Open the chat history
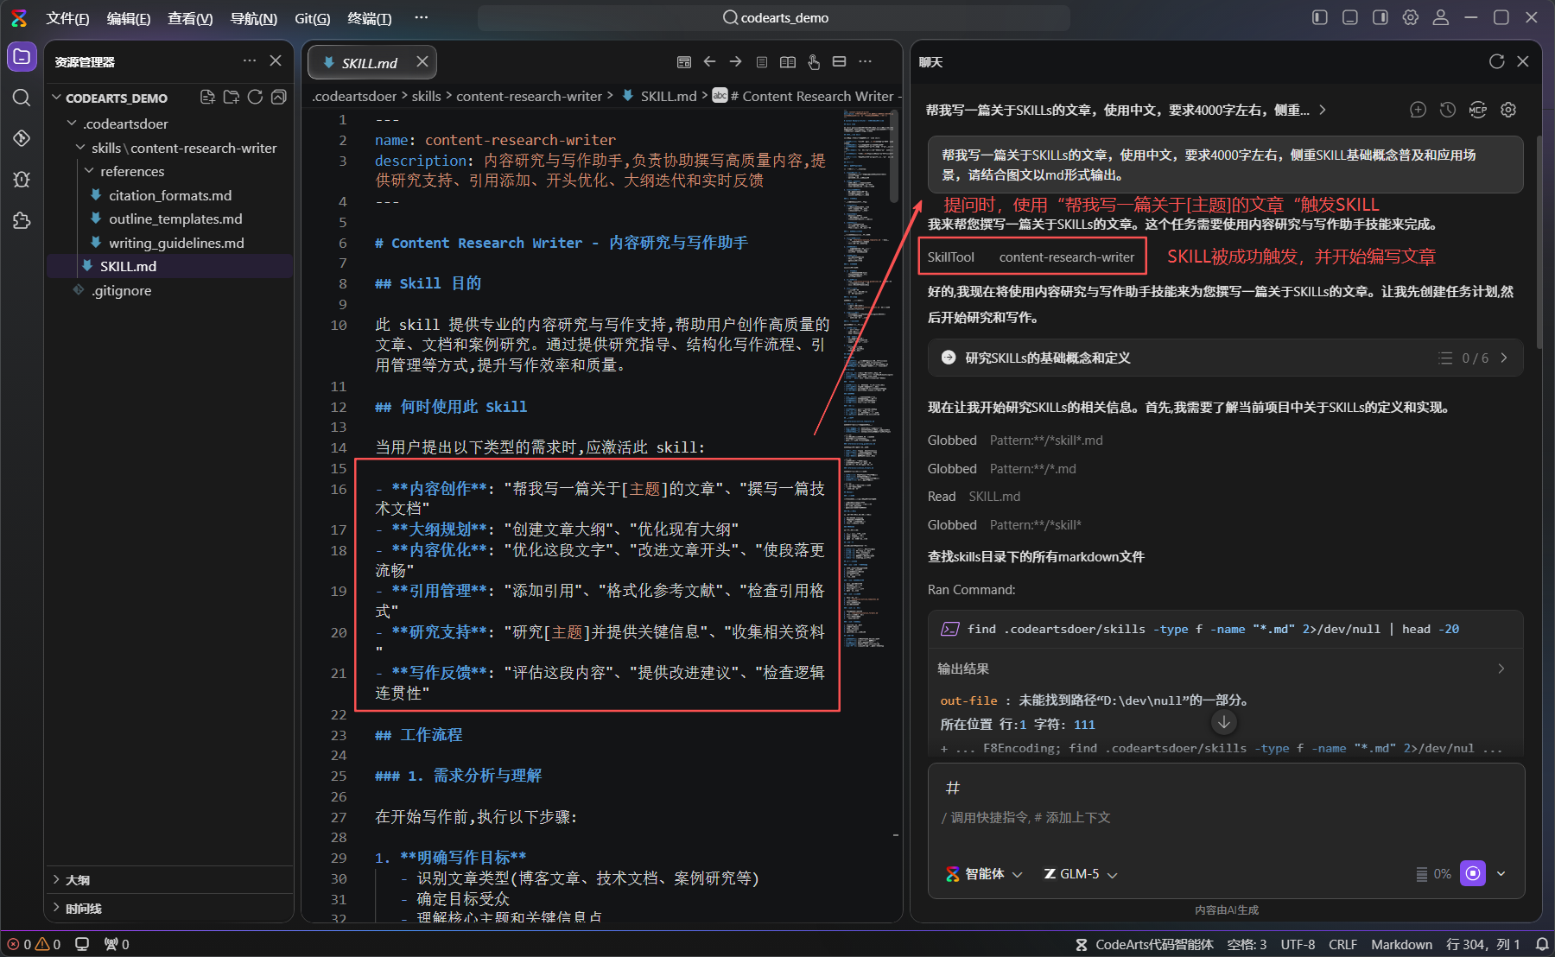This screenshot has width=1555, height=957. (x=1448, y=110)
